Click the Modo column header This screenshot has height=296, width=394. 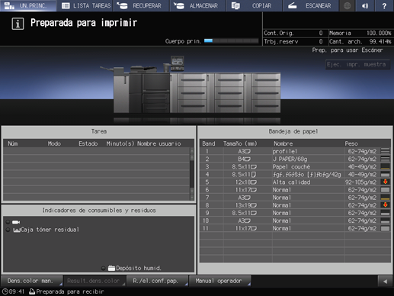tap(54, 143)
